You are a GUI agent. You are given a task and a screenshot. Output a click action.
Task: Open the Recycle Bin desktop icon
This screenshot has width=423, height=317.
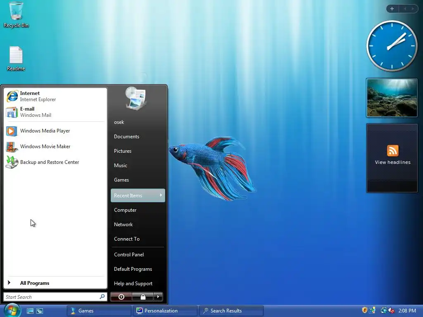pyautogui.click(x=16, y=15)
